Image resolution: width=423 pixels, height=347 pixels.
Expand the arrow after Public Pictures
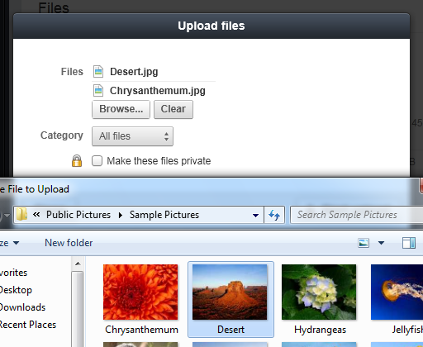click(121, 215)
